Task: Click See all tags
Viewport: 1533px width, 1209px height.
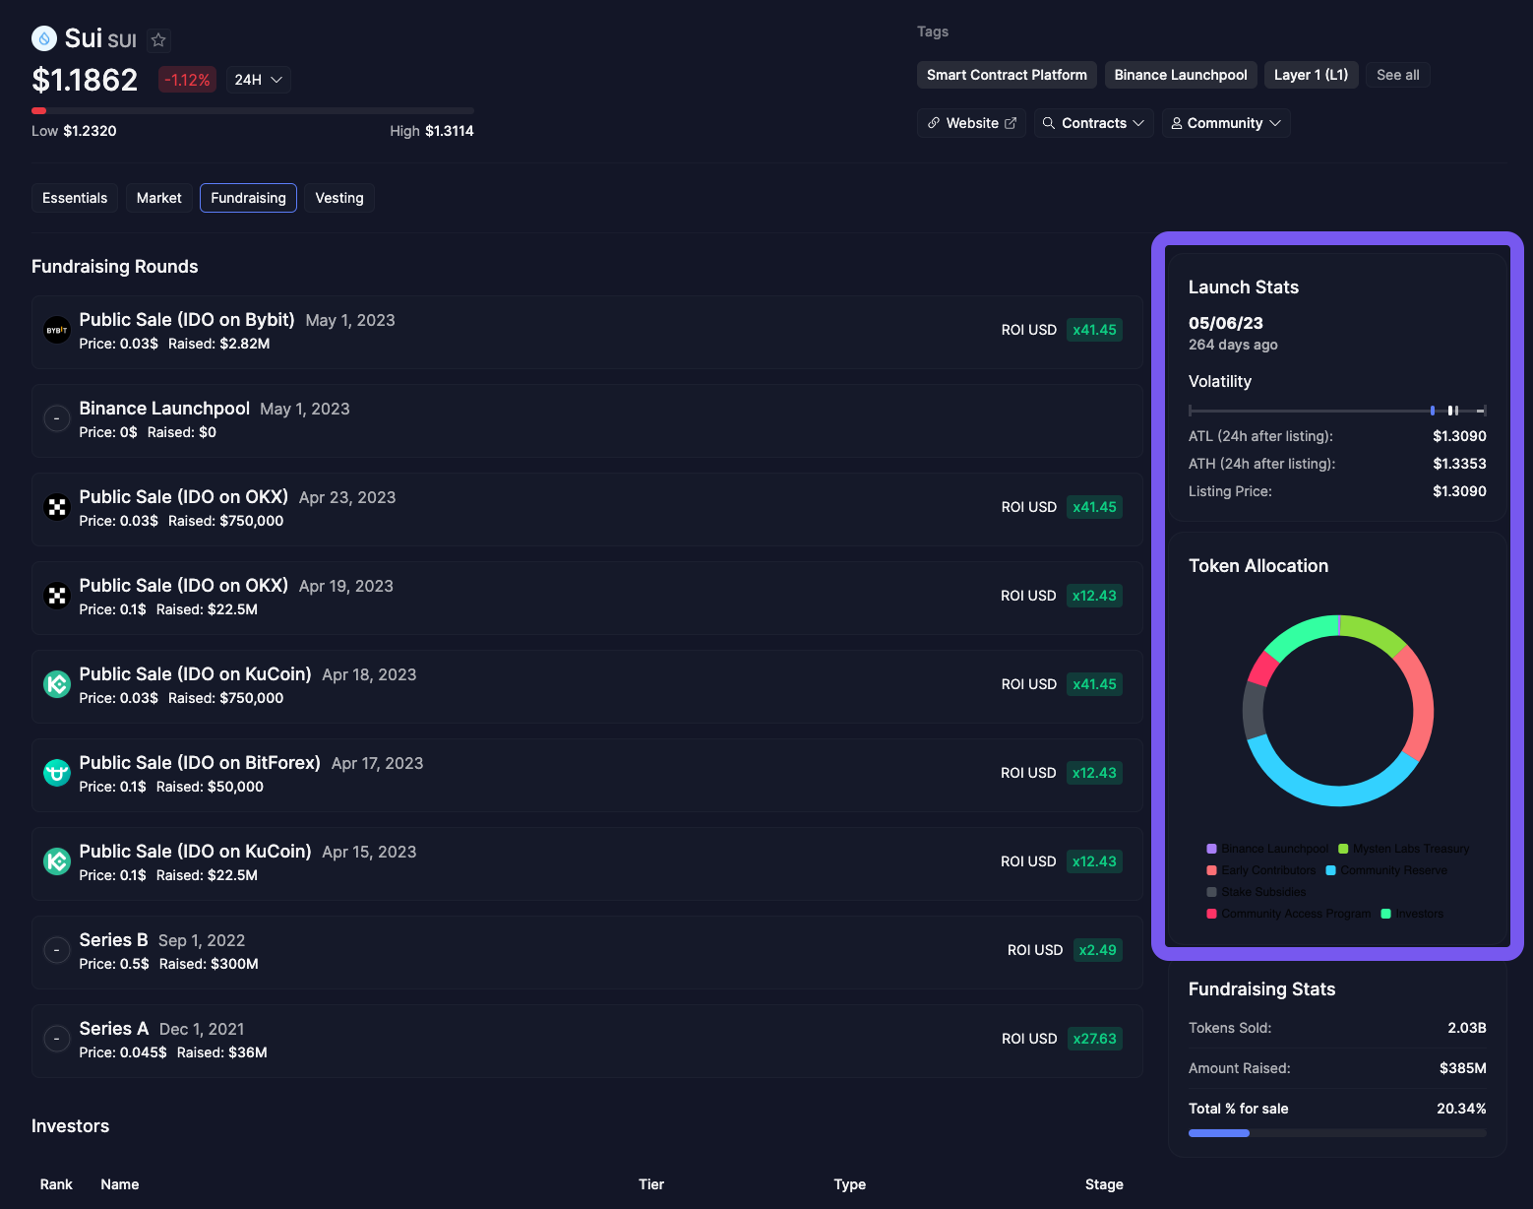Action: (x=1397, y=75)
